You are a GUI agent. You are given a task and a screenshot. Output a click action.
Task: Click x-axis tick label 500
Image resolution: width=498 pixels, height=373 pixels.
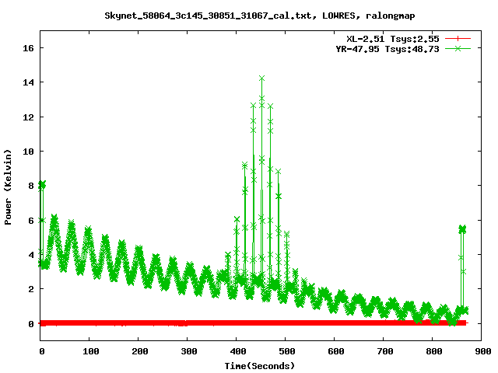(287, 351)
